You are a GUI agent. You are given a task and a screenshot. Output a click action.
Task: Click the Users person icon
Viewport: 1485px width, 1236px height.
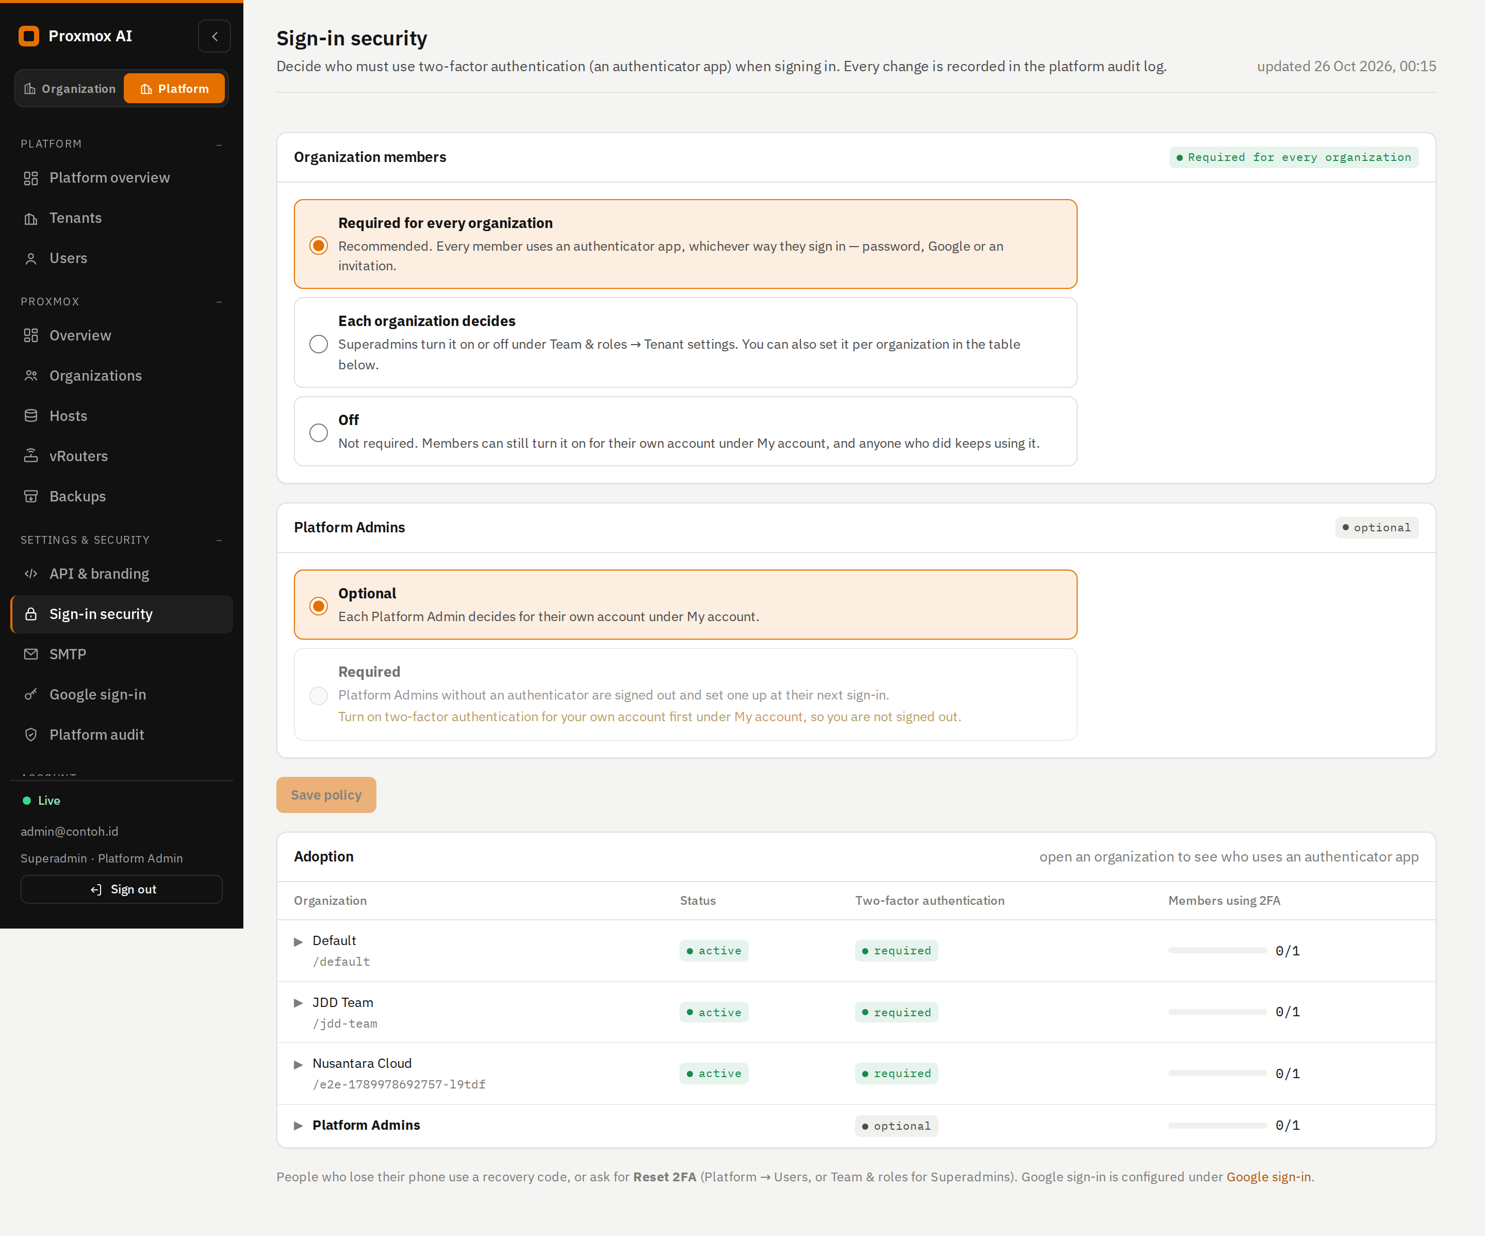click(x=30, y=259)
